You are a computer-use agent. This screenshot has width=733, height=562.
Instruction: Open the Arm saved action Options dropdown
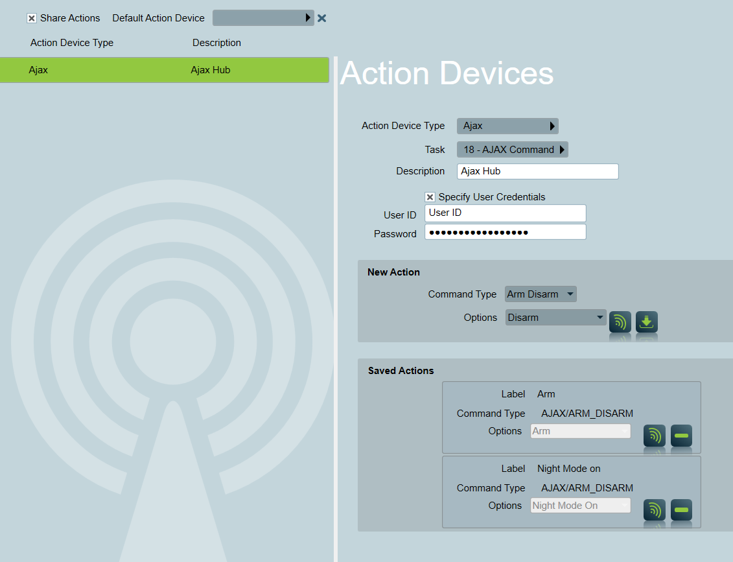click(581, 431)
